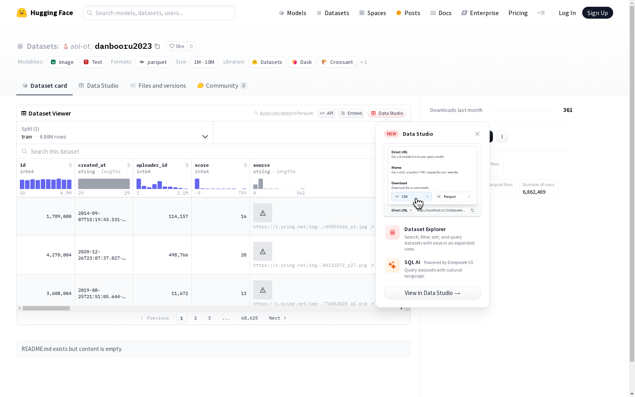The image size is (635, 397).
Task: Sort by the uploader_id column
Action: click(187, 165)
